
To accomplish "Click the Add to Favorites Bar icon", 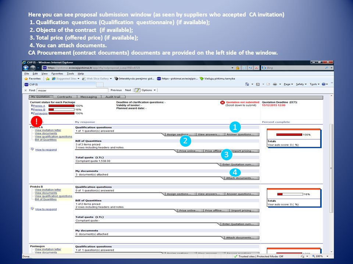I will [47, 78].
